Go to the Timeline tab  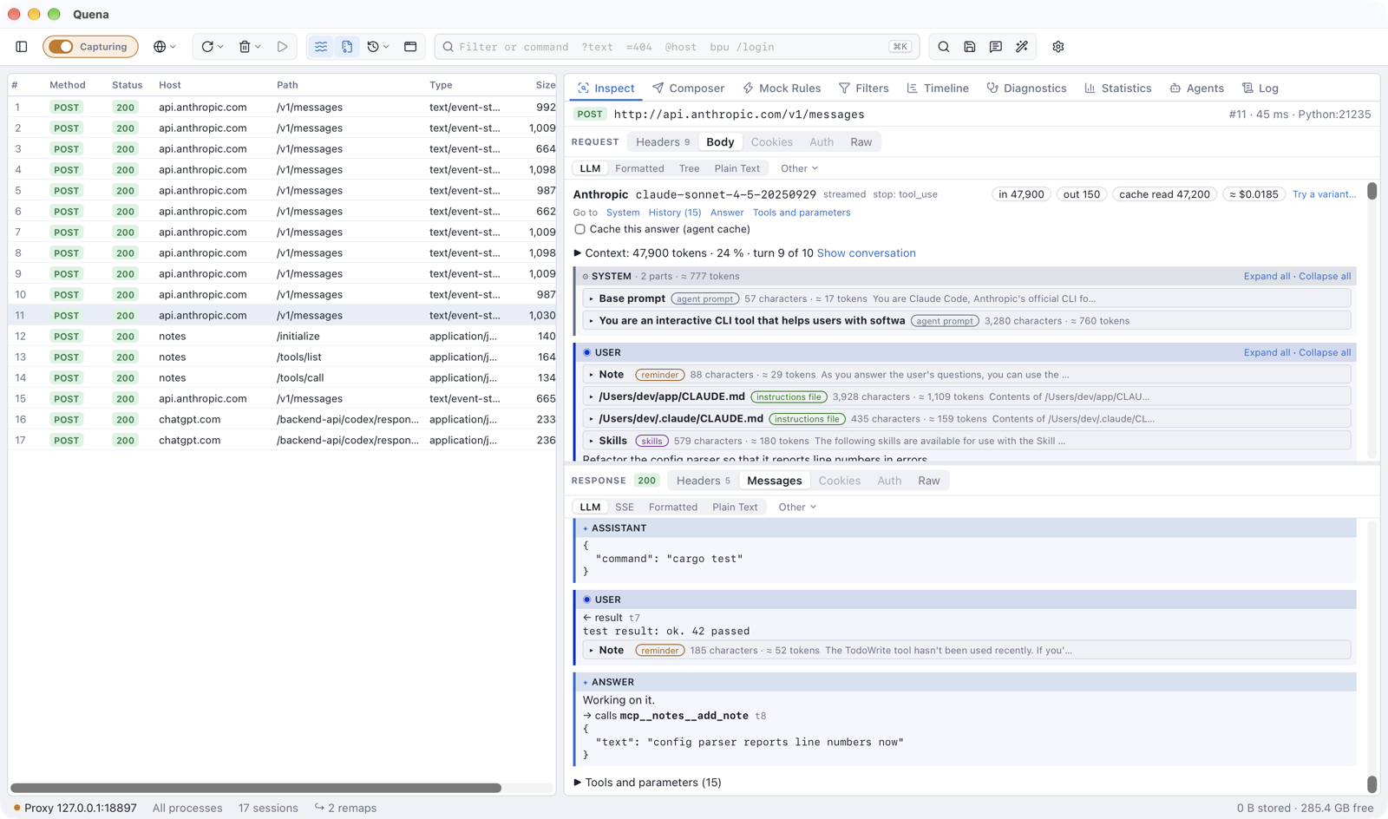[938, 88]
